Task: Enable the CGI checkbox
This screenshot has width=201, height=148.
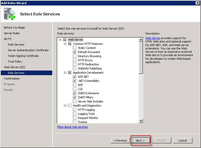Action: [75, 89]
